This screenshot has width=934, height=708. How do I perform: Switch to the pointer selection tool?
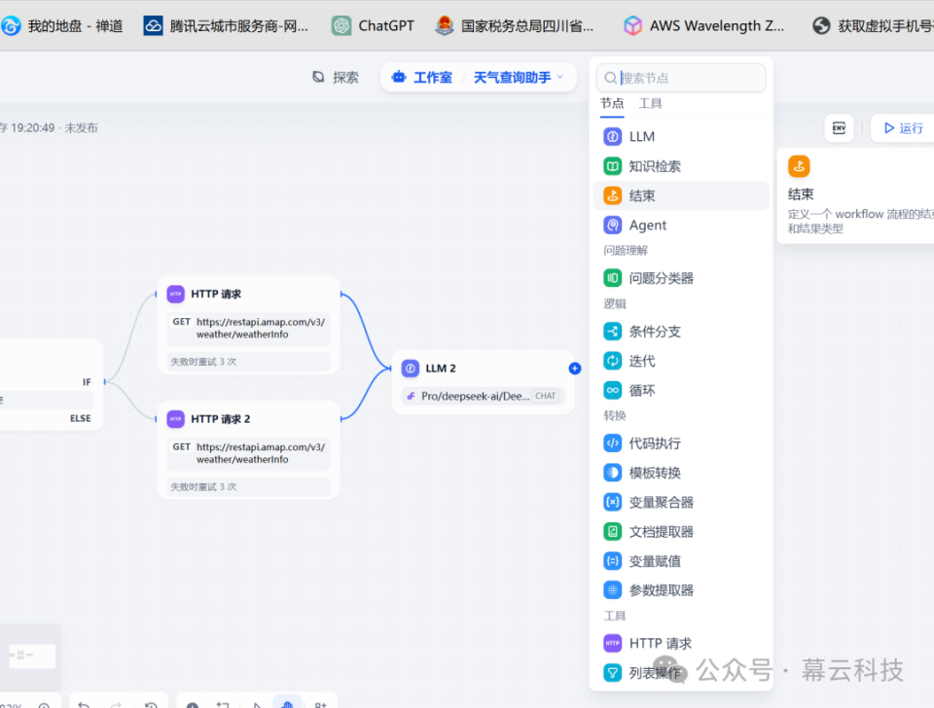pyautogui.click(x=256, y=702)
